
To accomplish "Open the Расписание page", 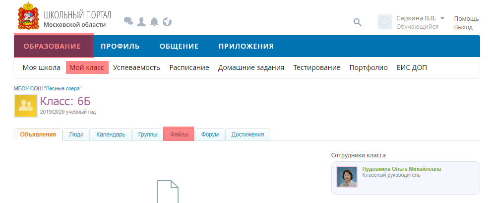I will point(189,68).
